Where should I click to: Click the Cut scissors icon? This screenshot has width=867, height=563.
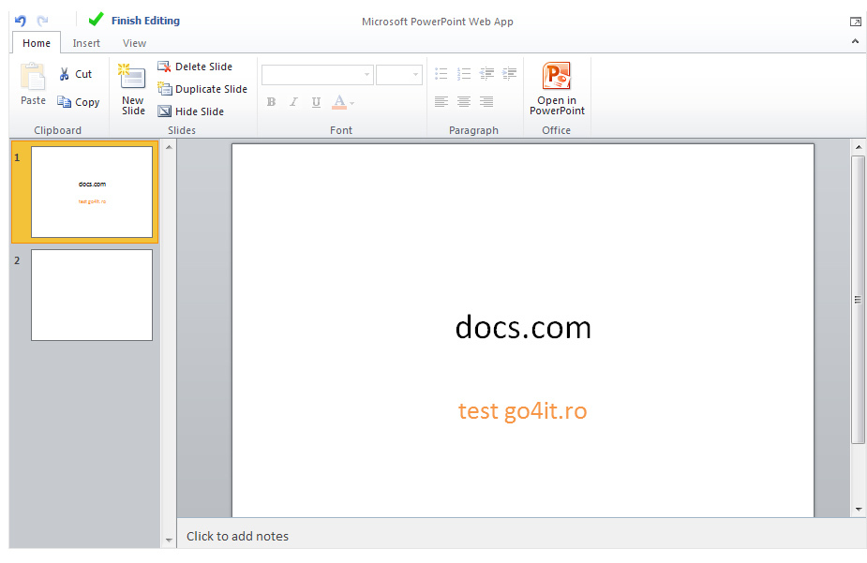coord(64,74)
